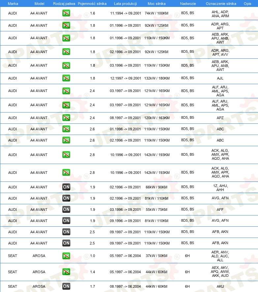Click ON icon in 1.9 09.1996 81kW row
Viewport: 258px width, 292px height.
pyautogui.click(x=66, y=220)
